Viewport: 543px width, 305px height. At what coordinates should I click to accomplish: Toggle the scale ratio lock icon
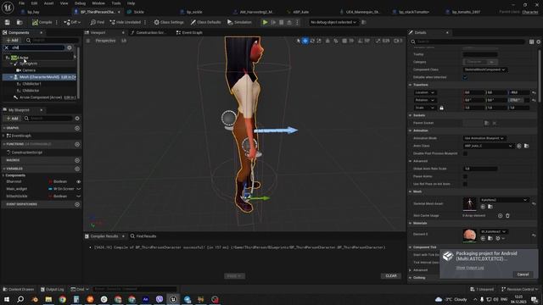coord(441,108)
